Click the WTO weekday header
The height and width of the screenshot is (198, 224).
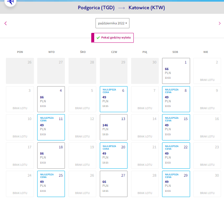[x=51, y=52]
